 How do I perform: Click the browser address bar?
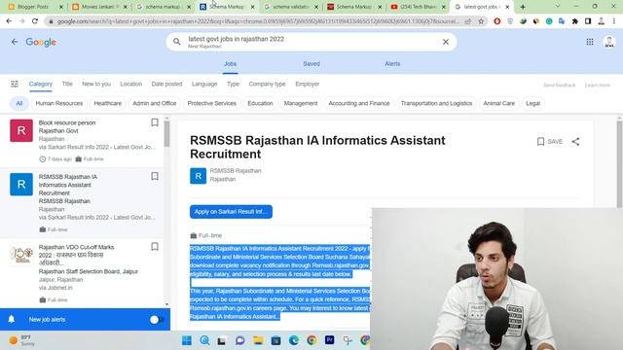point(258,21)
